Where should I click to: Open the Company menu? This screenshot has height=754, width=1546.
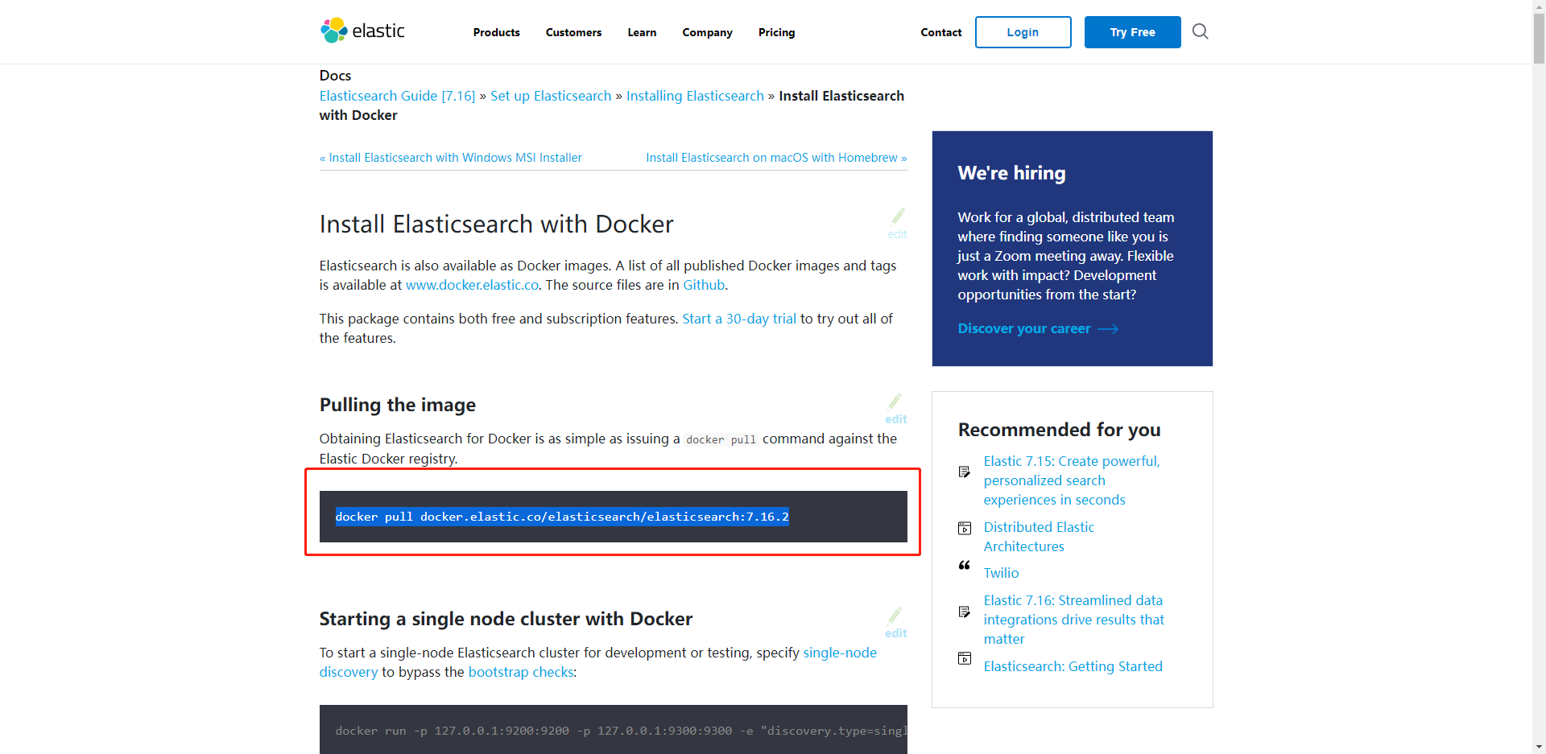click(x=707, y=32)
